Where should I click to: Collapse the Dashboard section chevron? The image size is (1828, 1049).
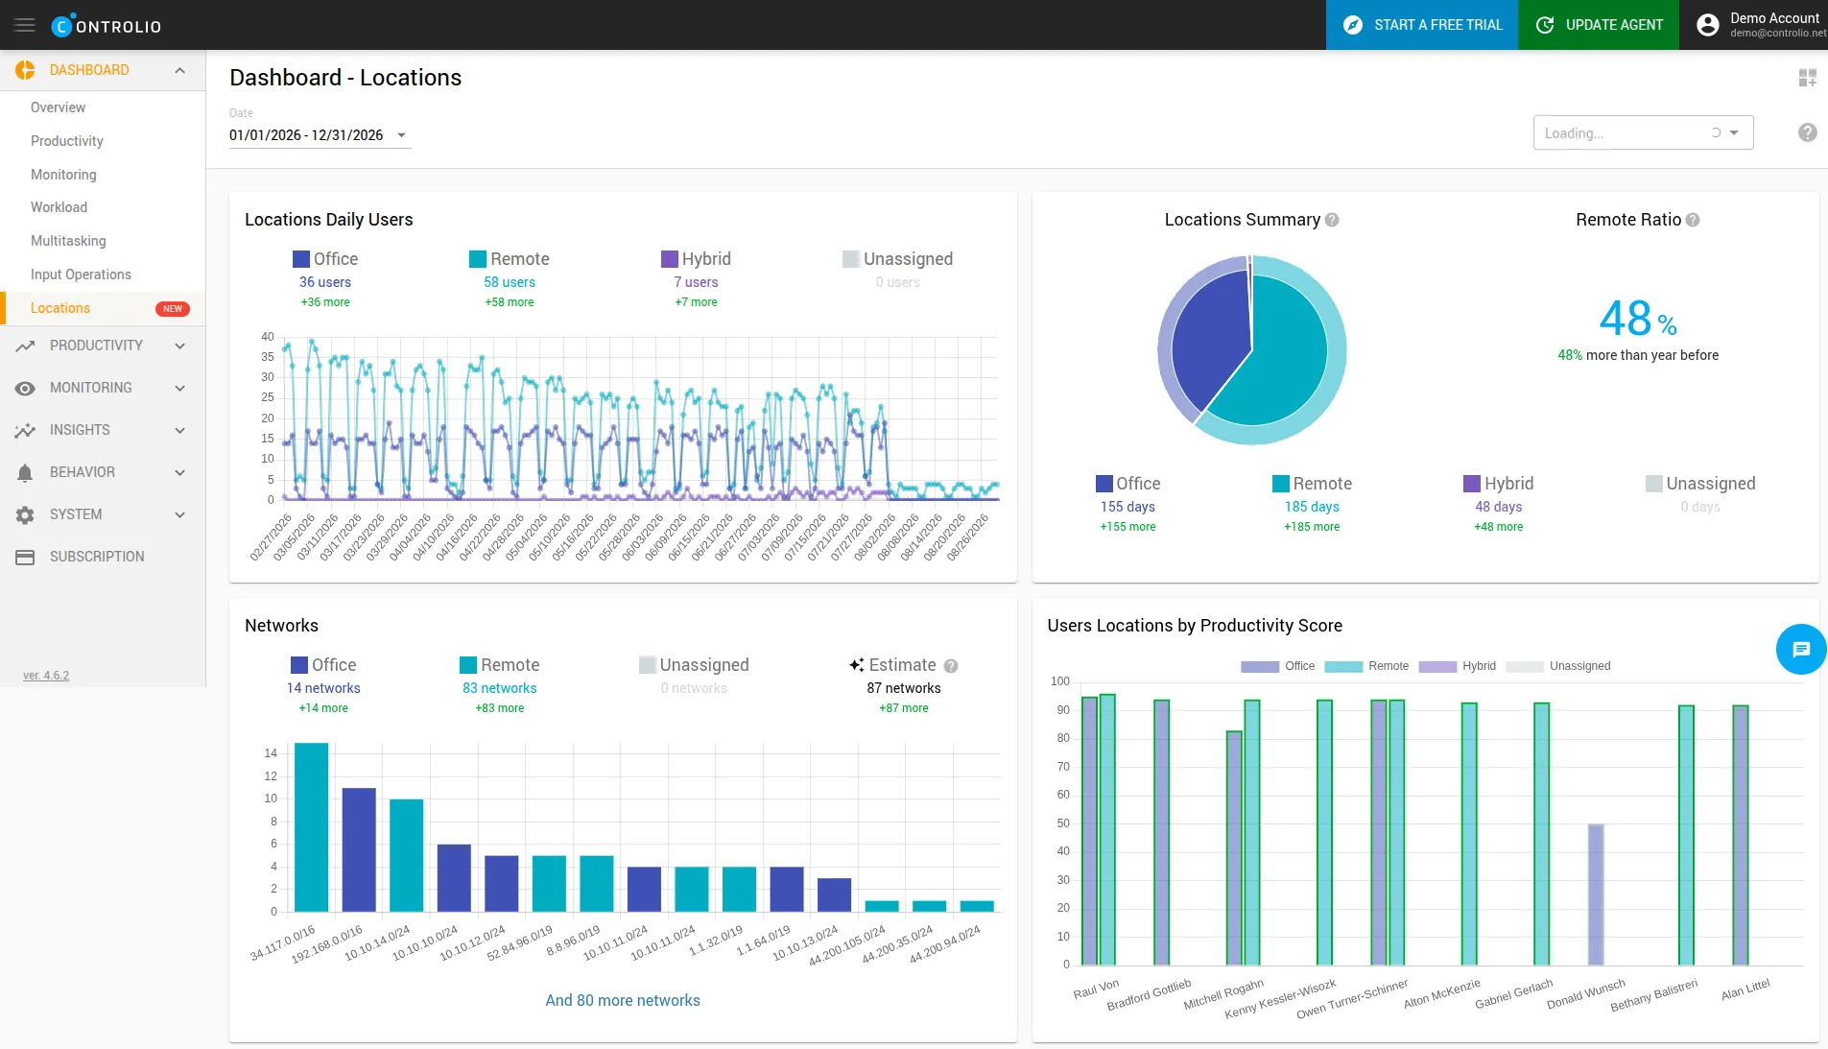click(179, 70)
